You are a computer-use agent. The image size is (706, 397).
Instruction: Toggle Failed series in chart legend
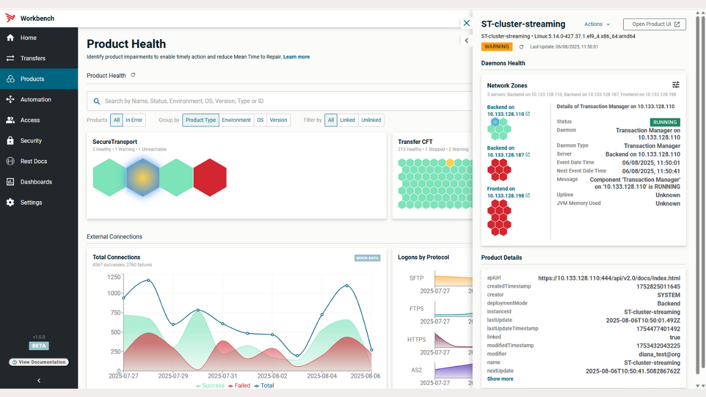click(x=239, y=385)
